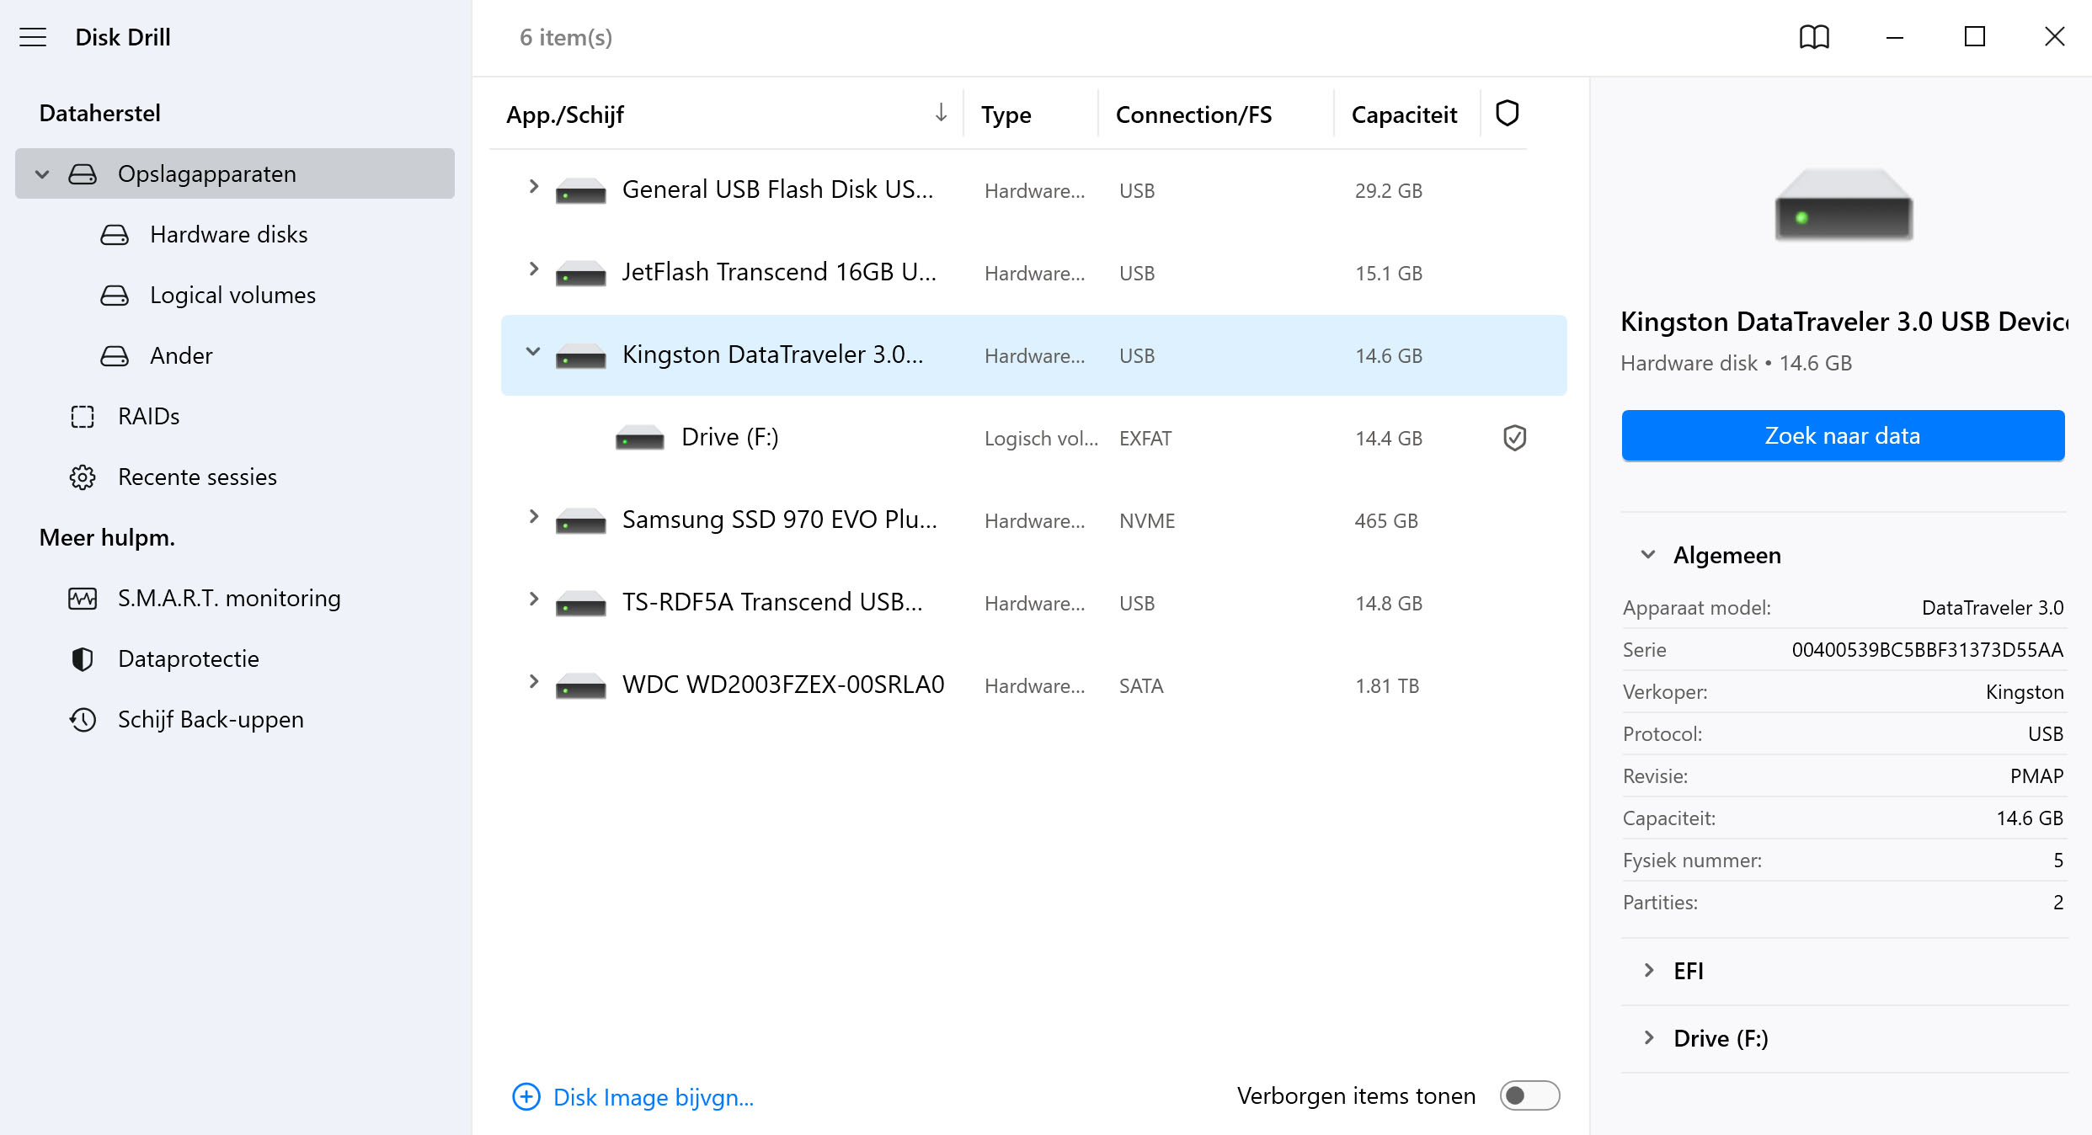Expand the General USB Flash Disk row
Viewport: 2092px width, 1135px height.
click(x=533, y=186)
